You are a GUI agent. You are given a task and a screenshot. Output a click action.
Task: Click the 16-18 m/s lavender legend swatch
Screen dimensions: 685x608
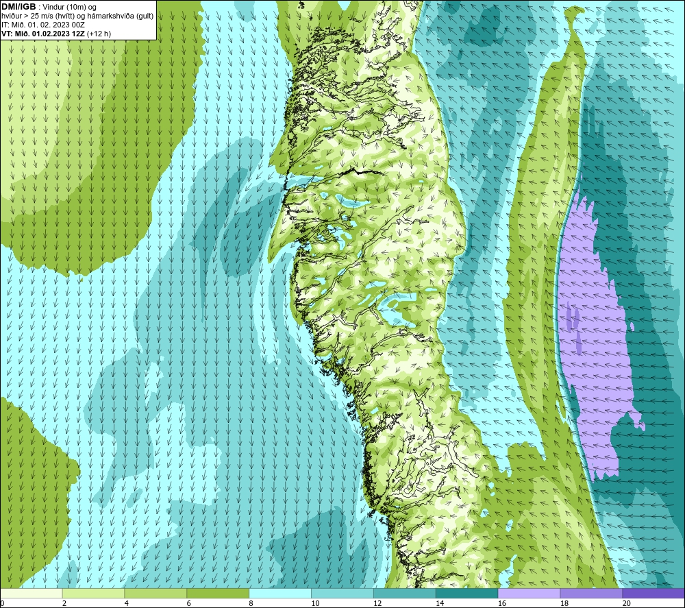(529, 594)
